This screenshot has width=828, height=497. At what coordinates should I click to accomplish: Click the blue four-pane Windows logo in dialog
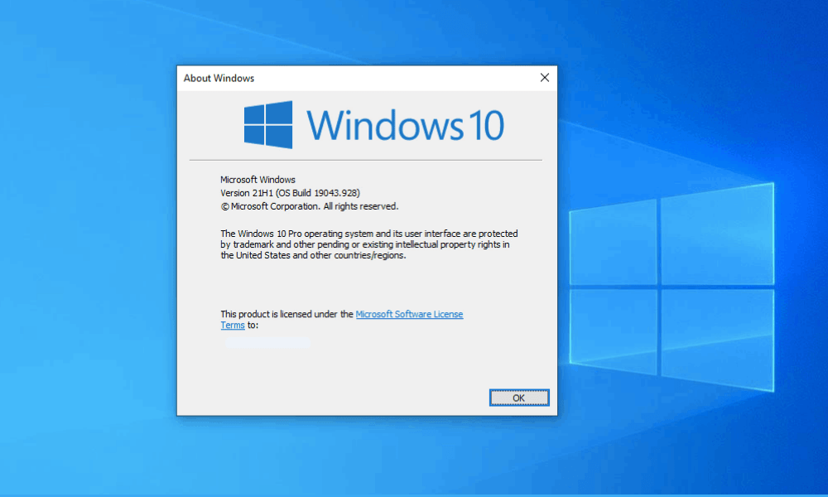tap(268, 124)
